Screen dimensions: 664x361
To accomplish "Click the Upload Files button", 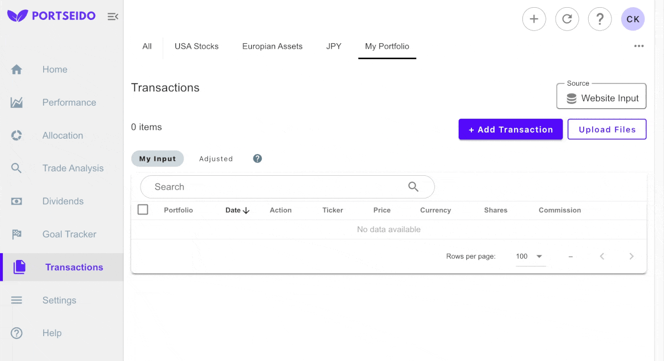I will coord(607,129).
